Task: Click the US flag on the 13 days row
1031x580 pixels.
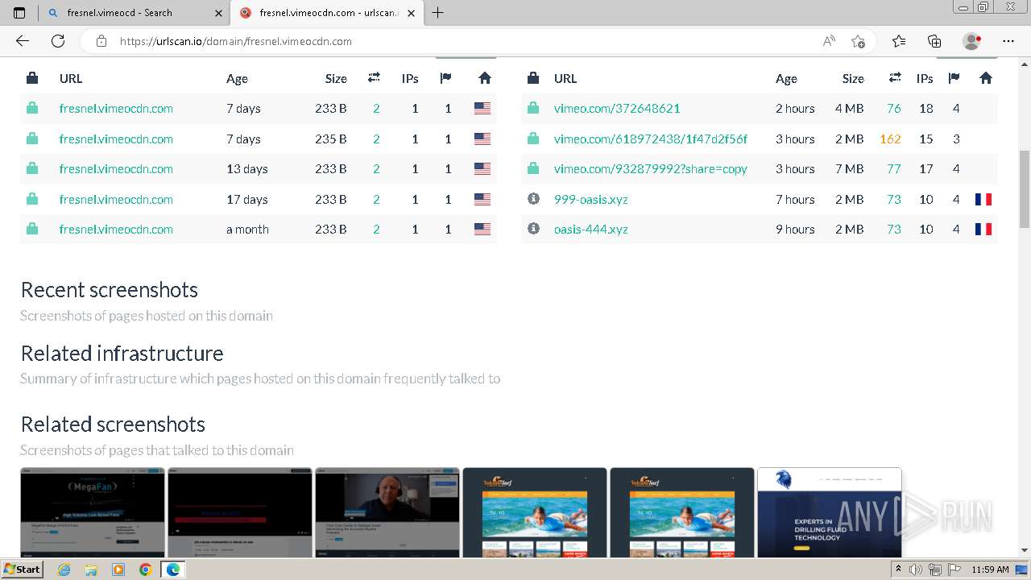Action: pos(482,169)
